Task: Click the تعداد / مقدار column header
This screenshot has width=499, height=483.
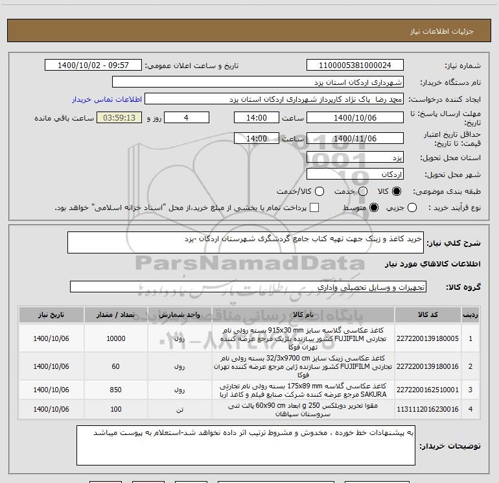Action: point(115,314)
